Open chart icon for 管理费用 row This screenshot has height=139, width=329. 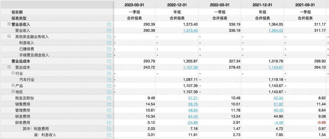tap(109, 110)
